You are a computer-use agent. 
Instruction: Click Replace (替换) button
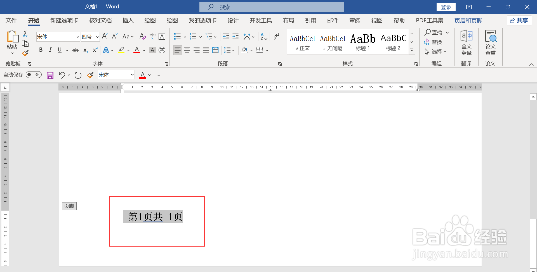point(433,42)
